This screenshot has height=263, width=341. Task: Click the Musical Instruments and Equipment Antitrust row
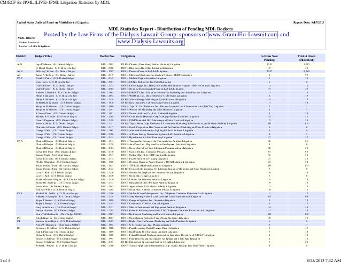[x=170, y=207]
